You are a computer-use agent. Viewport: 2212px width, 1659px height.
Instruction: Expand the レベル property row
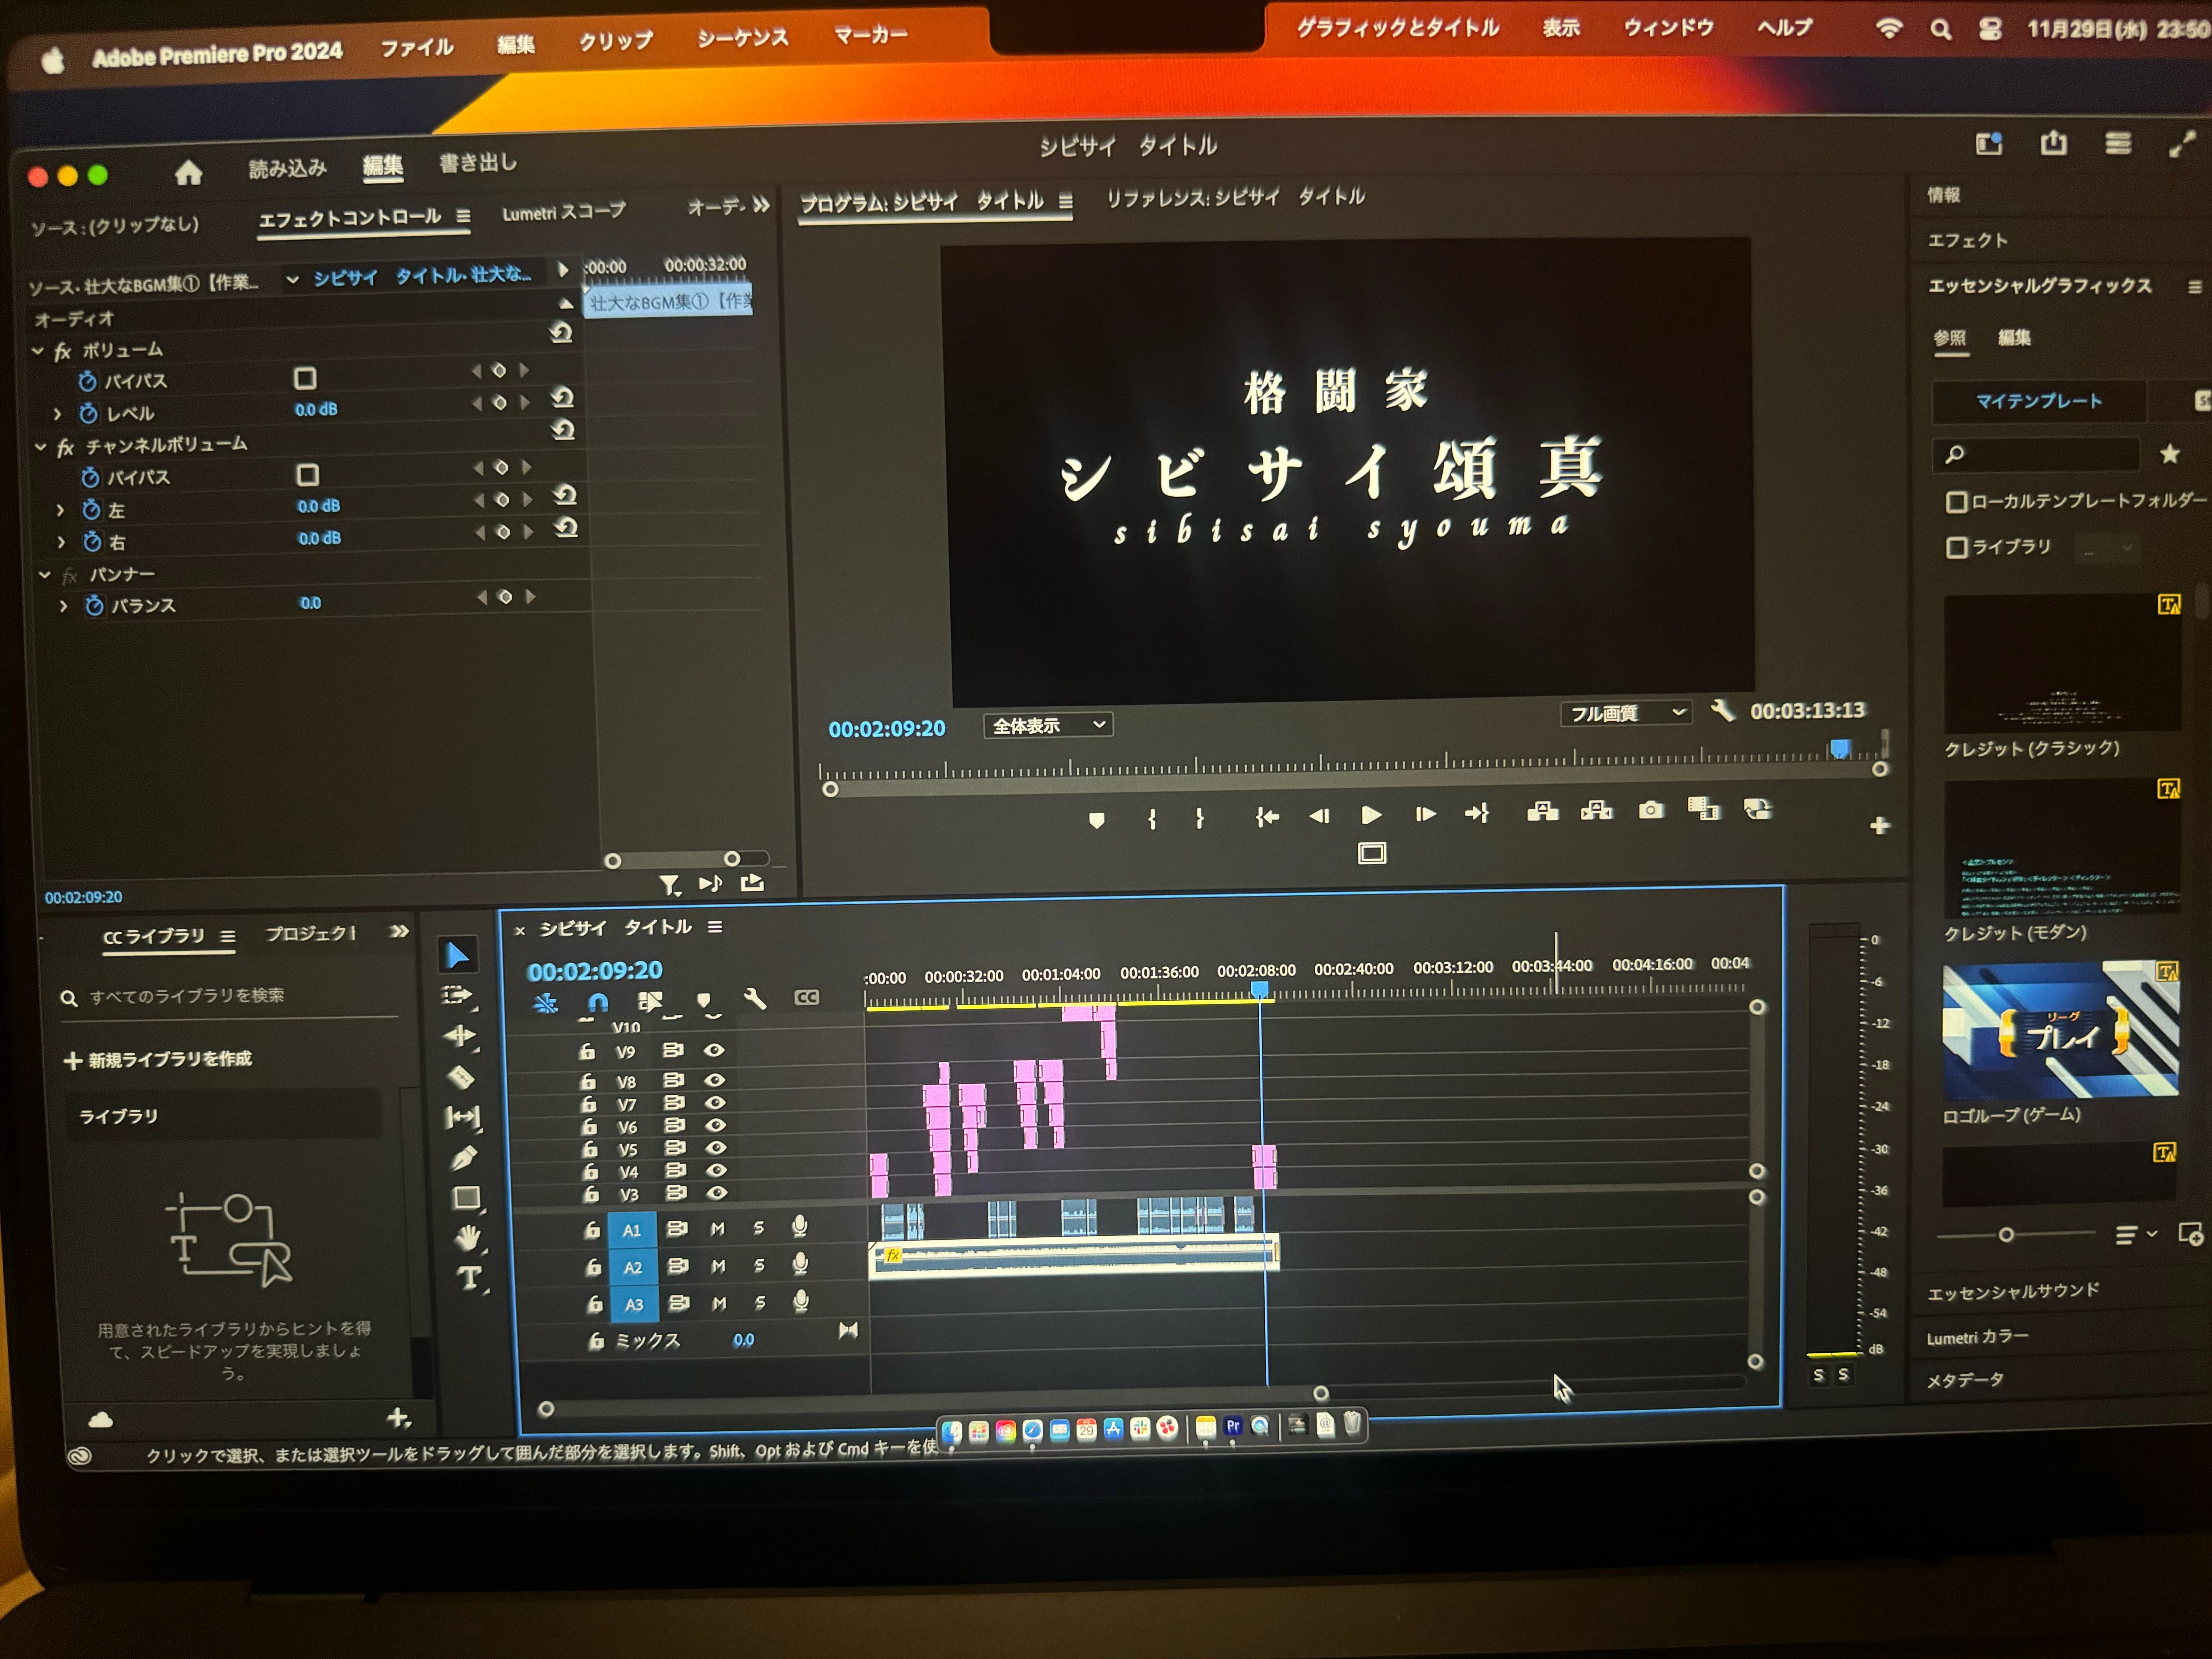click(x=57, y=414)
